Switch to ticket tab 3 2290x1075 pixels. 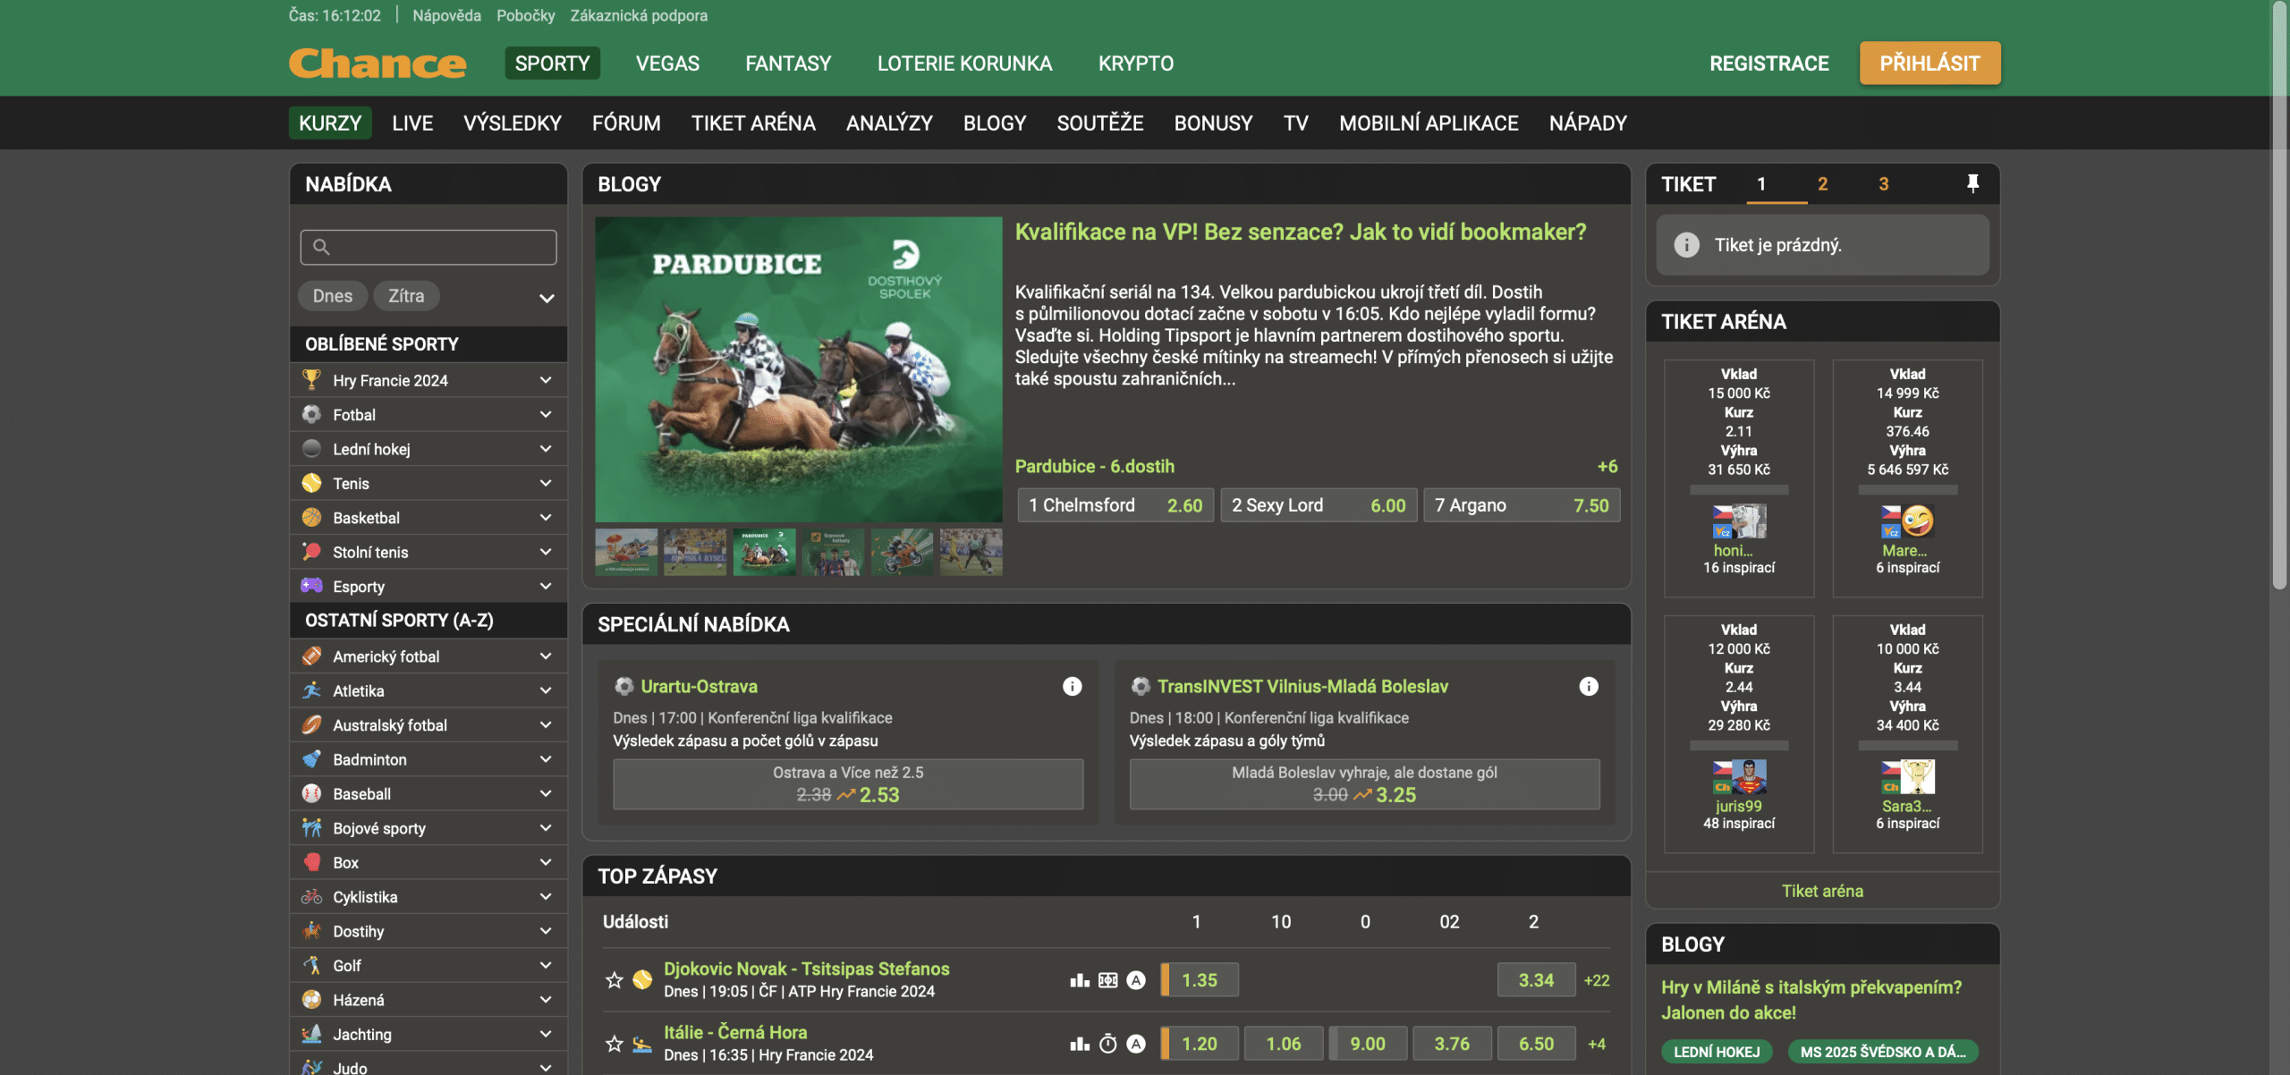(1883, 183)
